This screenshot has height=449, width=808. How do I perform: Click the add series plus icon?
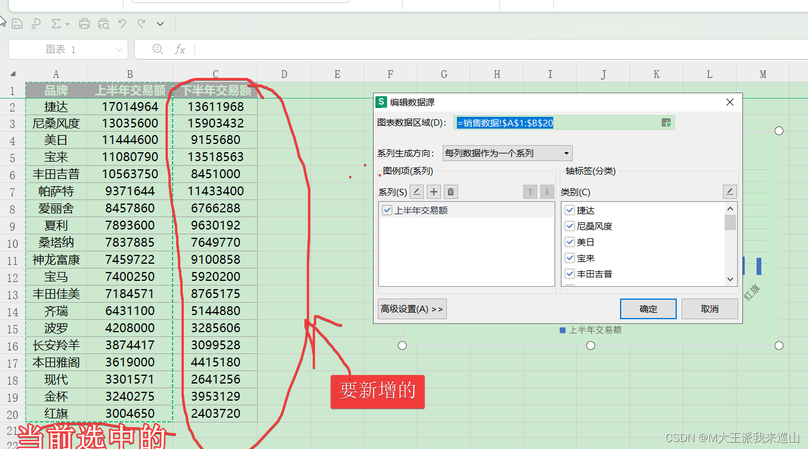(x=434, y=192)
